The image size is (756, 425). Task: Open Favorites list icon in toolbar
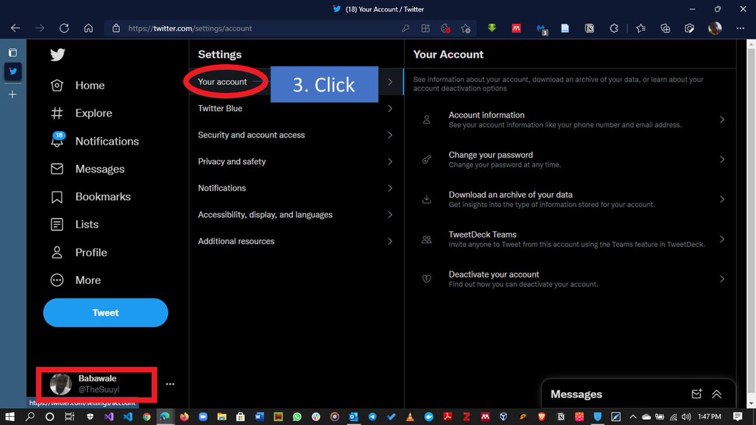(641, 28)
